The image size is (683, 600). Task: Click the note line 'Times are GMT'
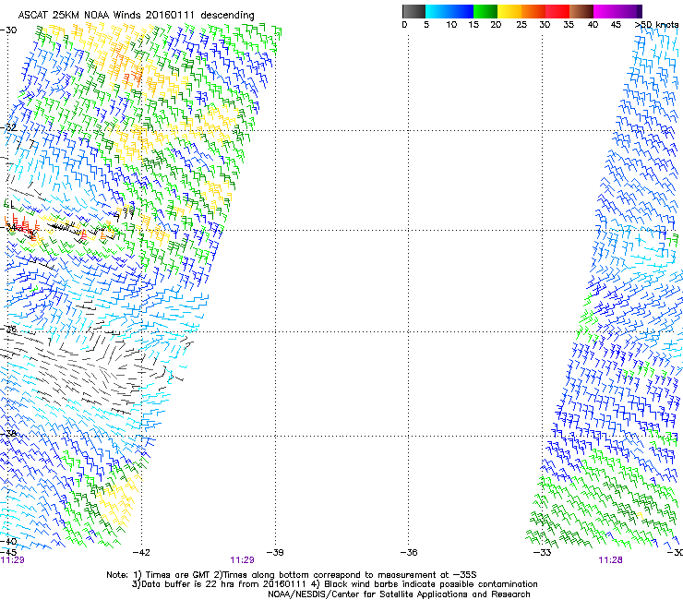pyautogui.click(x=179, y=575)
